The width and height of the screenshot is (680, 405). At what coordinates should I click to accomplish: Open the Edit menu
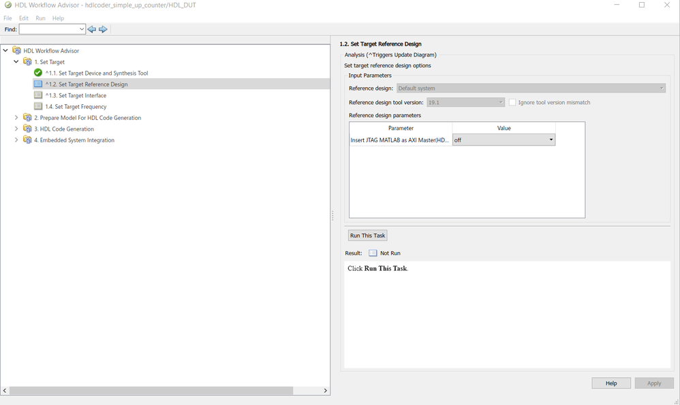pos(24,18)
